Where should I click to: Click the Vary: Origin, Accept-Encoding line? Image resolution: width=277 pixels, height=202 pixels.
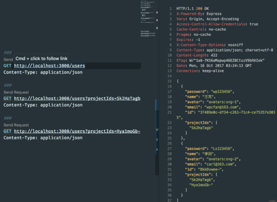click(208, 19)
